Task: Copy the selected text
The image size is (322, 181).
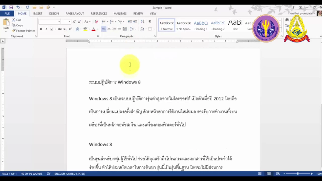Action: 18,25
